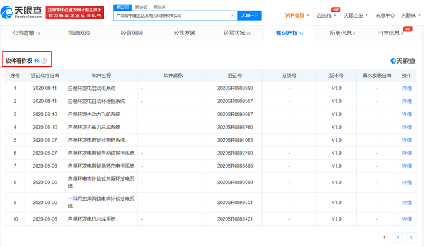The height and width of the screenshot is (247, 424).
Task: Click the 天眼一下 search button
Action: coord(250,15)
